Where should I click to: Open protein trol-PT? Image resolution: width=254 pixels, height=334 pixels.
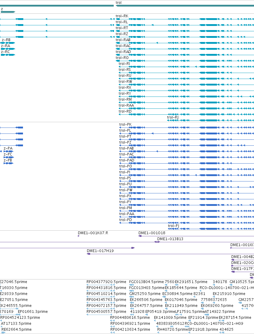click(125, 136)
